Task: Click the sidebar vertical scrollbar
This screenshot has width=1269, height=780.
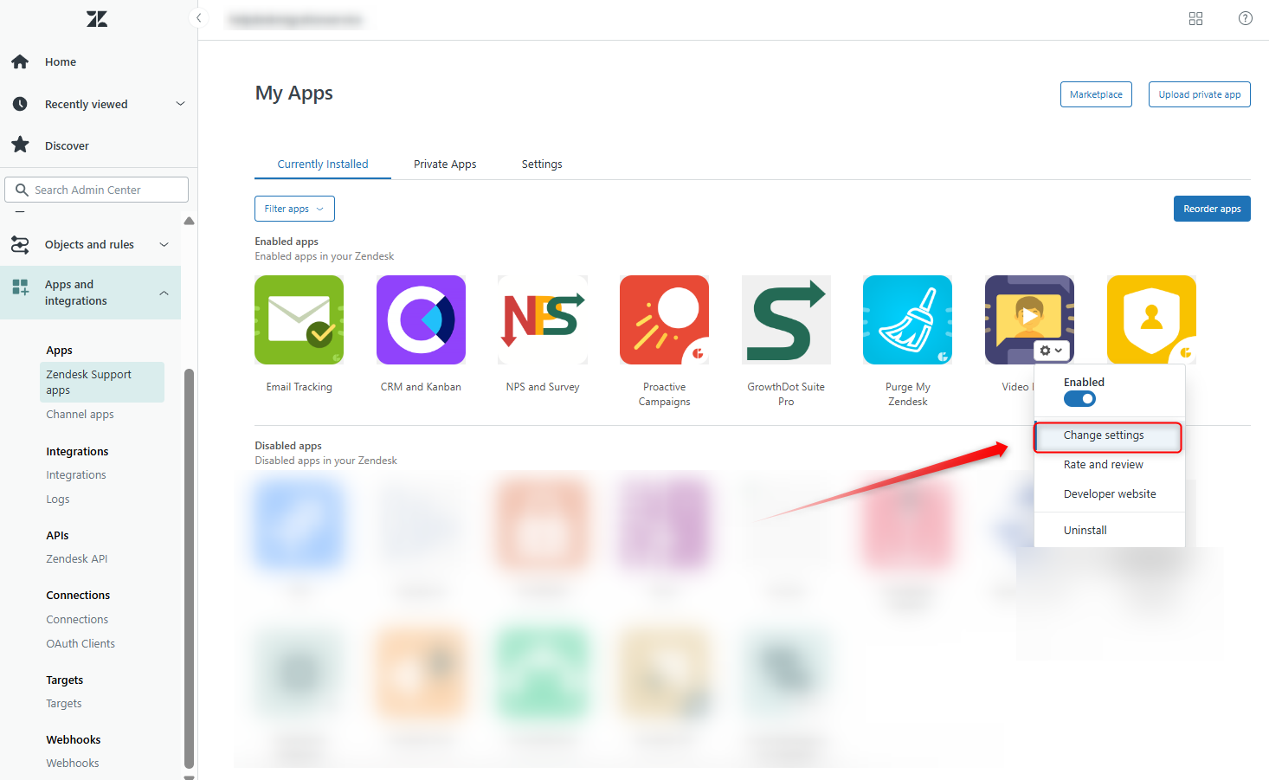Action: (189, 567)
